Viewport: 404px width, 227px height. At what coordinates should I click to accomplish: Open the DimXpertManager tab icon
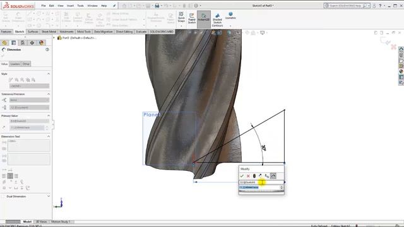32,43
